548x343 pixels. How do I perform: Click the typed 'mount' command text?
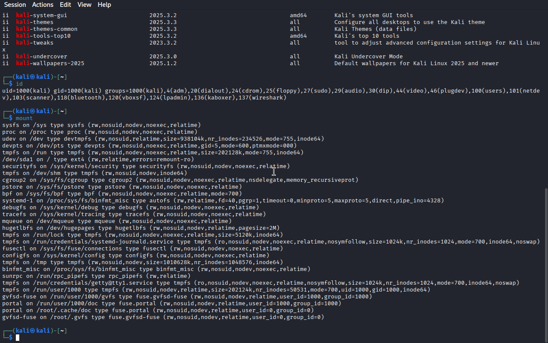click(24, 118)
